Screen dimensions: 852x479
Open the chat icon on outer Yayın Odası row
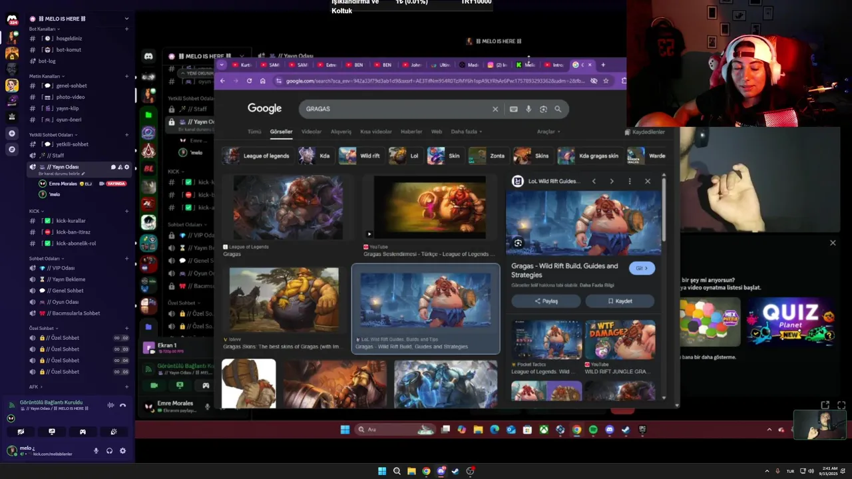(x=113, y=167)
